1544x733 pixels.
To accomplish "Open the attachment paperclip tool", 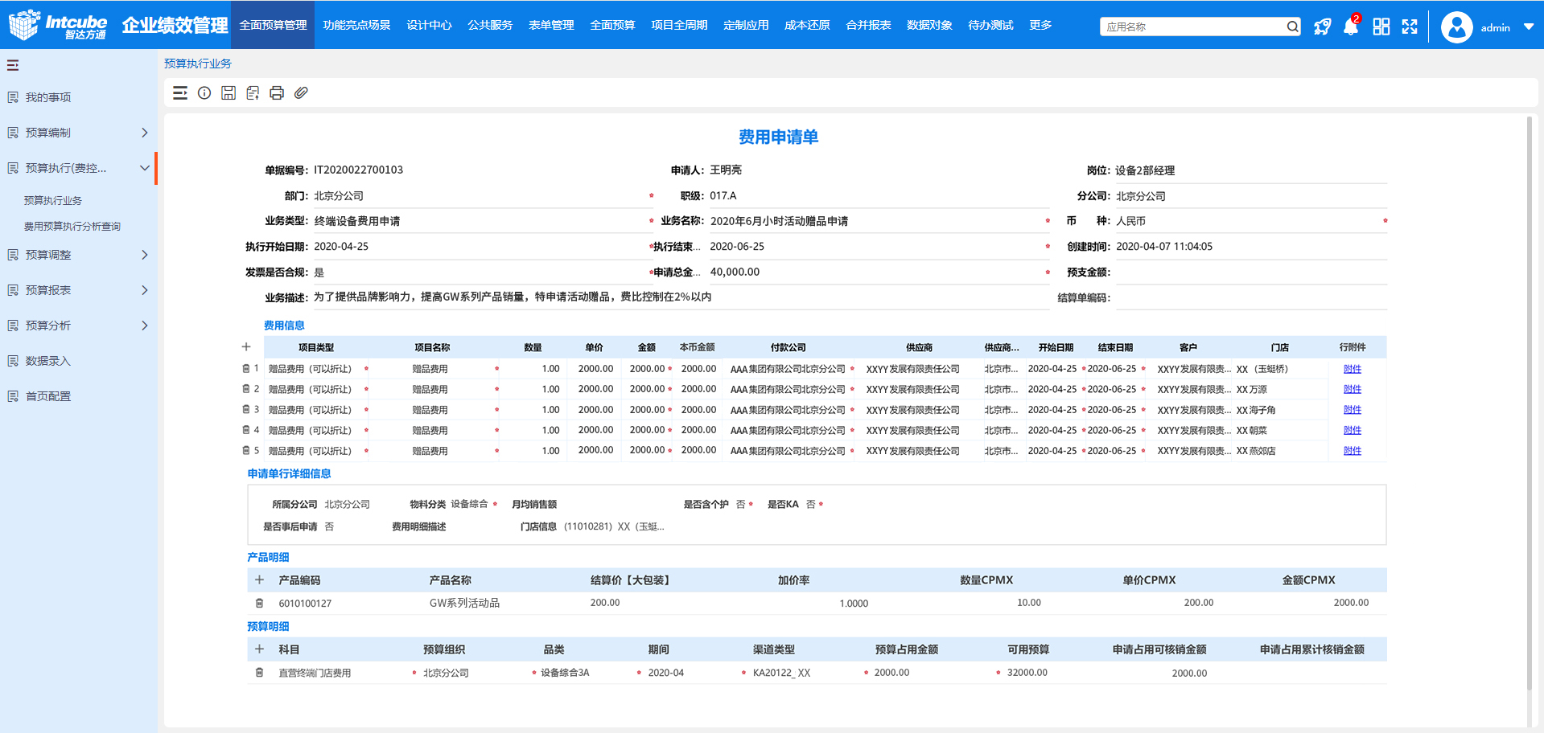I will tap(302, 92).
